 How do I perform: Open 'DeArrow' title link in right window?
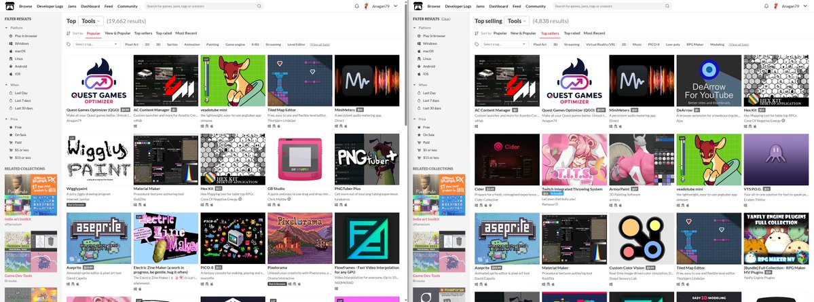pos(684,110)
